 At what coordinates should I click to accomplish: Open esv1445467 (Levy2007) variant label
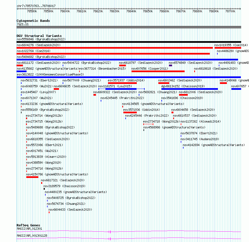pyautogui.click(x=38, y=92)
